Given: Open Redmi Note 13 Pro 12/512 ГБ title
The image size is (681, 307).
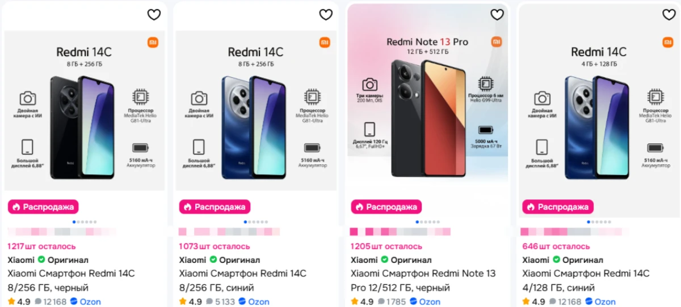Looking at the screenshot, I should pos(423,280).
